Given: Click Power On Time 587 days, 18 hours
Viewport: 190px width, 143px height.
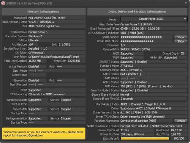Looking at the screenshot, I should [x=132, y=134].
